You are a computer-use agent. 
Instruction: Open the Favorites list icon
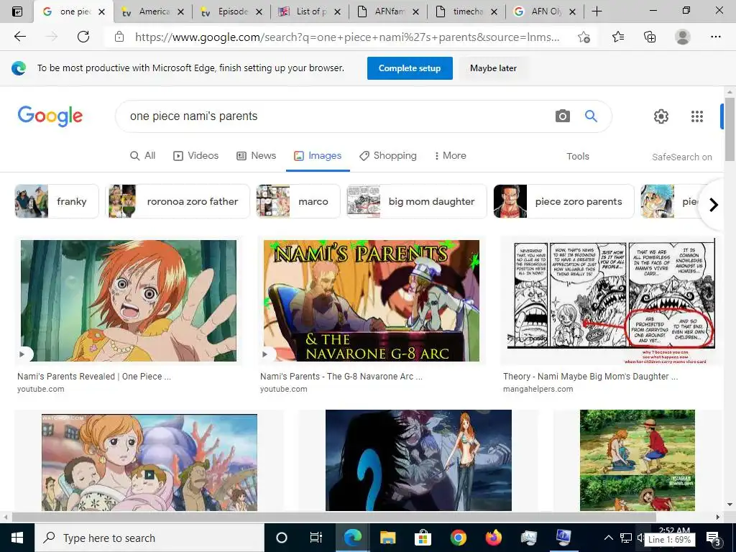pos(618,37)
